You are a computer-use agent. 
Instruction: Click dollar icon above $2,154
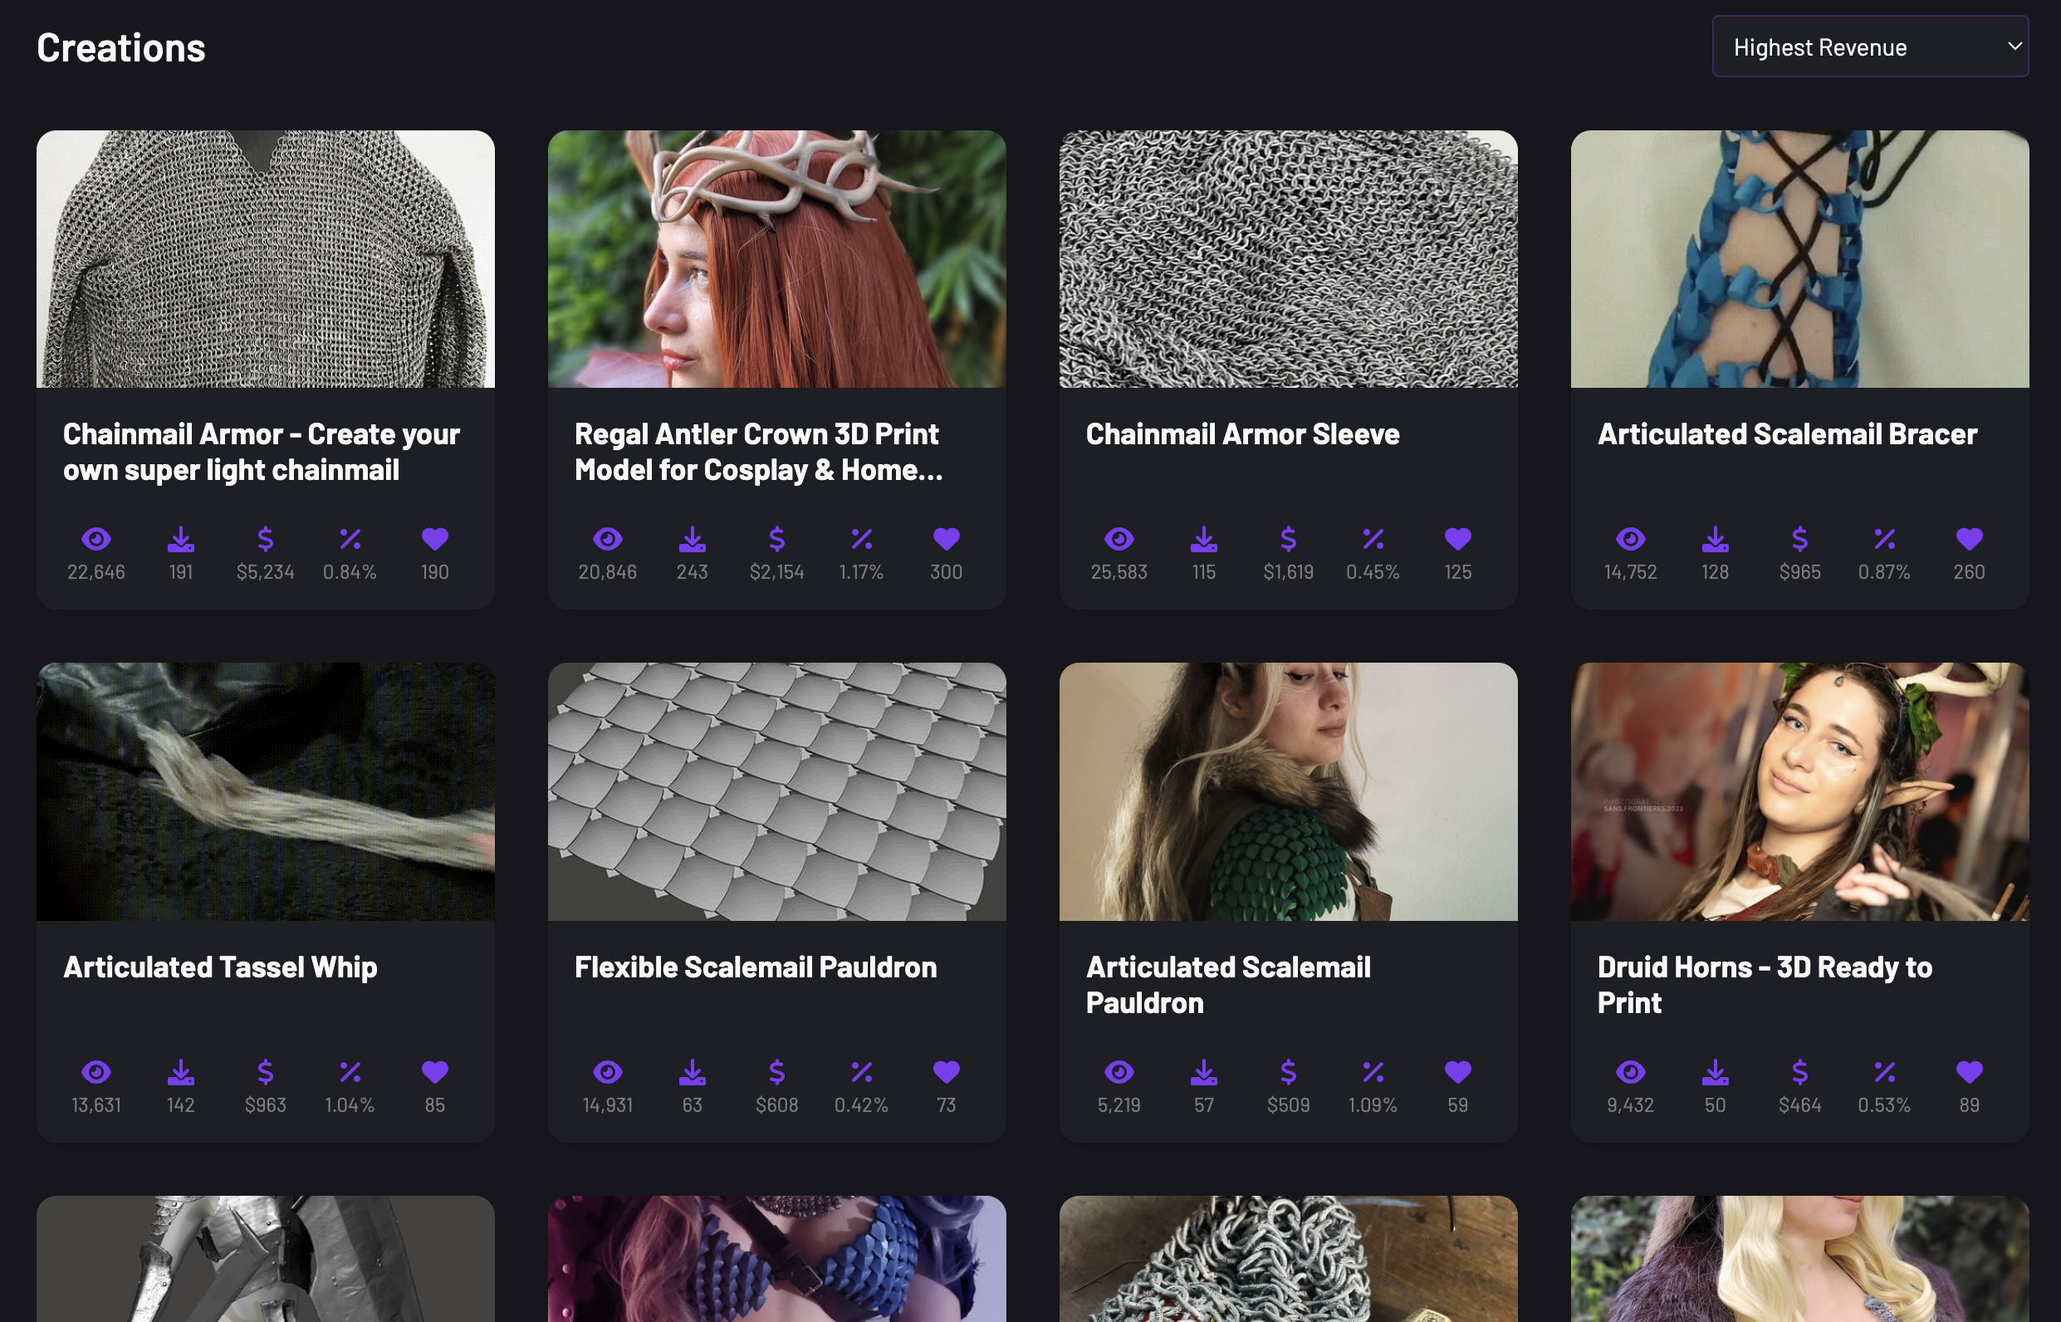point(777,539)
